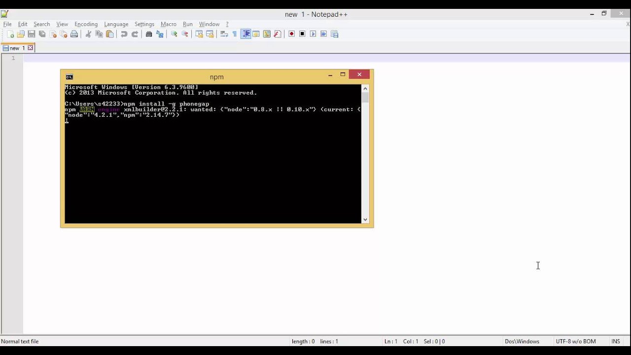Image resolution: width=631 pixels, height=355 pixels.
Task: Create a new document from the toolbar
Action: (10, 34)
